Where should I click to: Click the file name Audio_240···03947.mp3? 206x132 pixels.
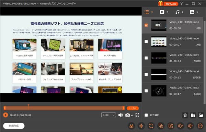pyautogui.click(x=184, y=88)
